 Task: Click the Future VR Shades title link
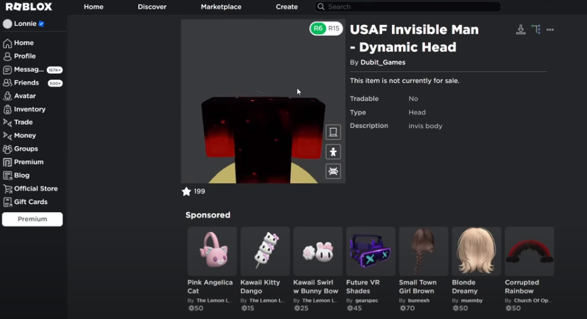point(363,287)
